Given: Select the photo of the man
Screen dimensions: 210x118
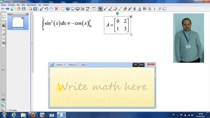Looking at the screenshot, I should click(x=189, y=38).
